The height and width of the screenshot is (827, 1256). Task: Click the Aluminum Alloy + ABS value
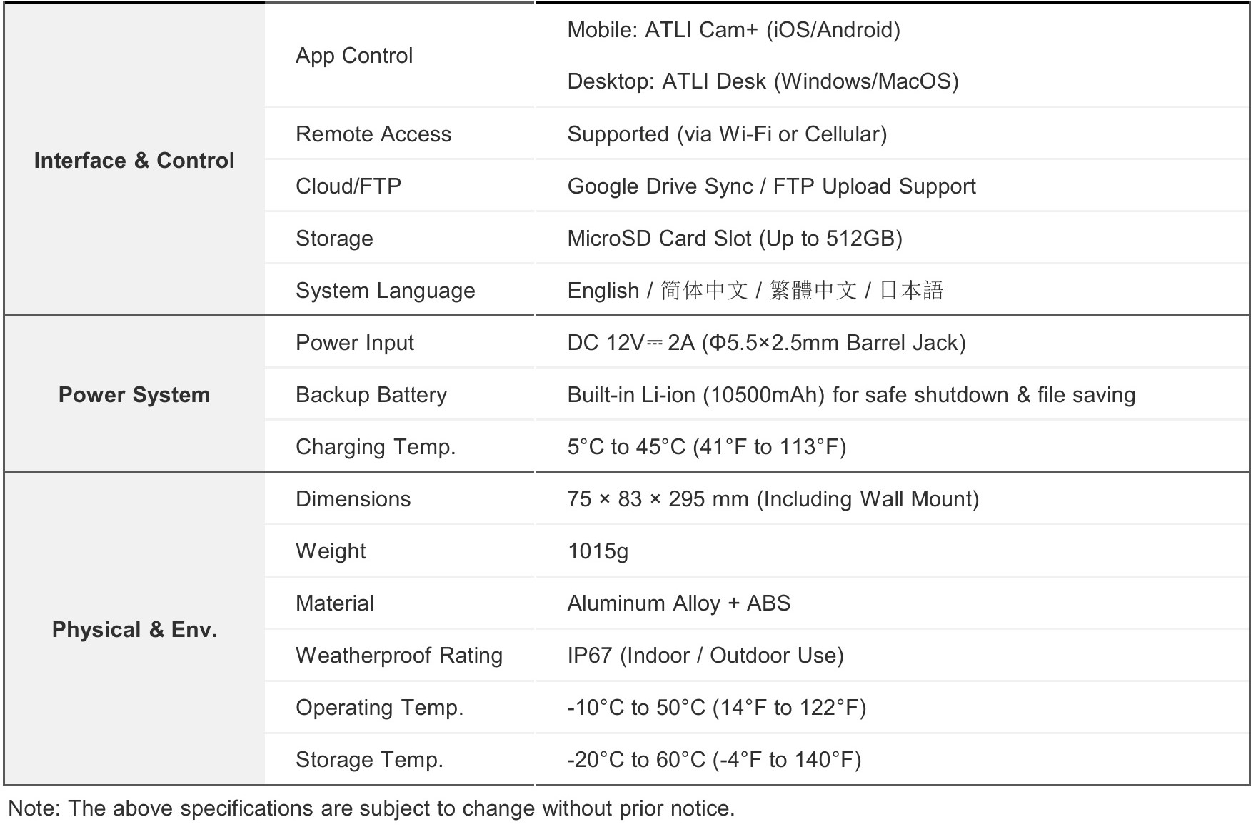[678, 603]
